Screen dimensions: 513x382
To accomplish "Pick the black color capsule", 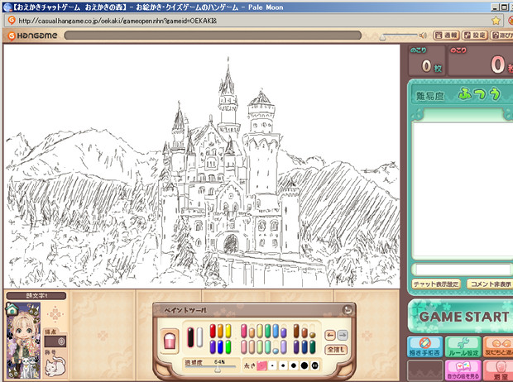I will click(x=191, y=337).
